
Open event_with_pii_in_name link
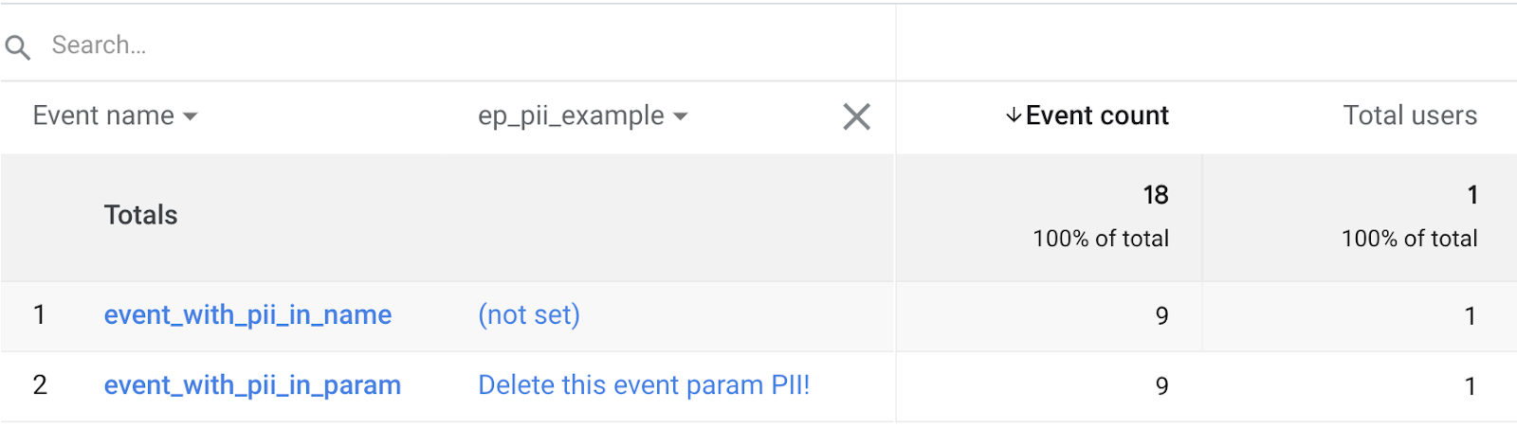coord(247,315)
